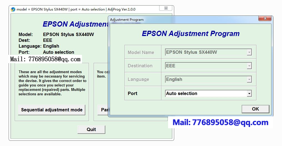Click the Model Name label in dialog
This screenshot has width=282, height=146.
pos(141,52)
